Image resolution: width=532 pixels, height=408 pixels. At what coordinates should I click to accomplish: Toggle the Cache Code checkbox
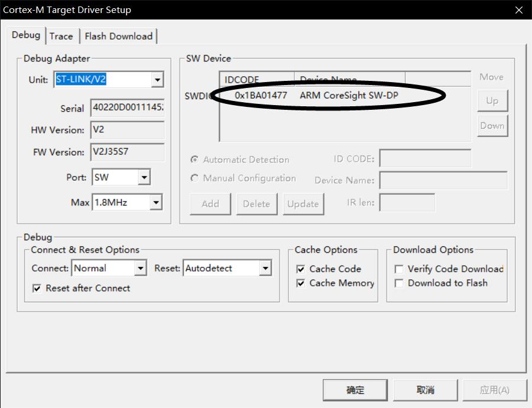point(301,269)
